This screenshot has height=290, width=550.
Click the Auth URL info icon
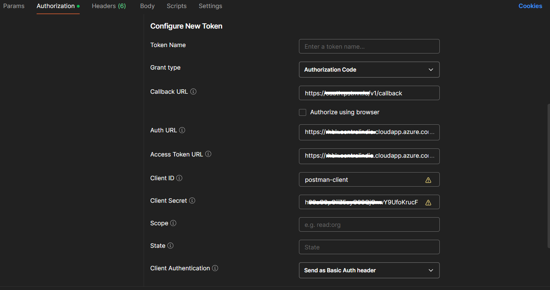point(182,130)
